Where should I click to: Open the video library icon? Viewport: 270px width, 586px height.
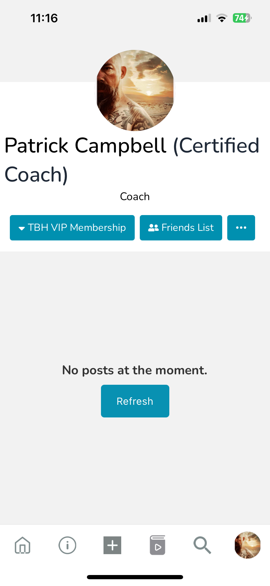coord(157,545)
